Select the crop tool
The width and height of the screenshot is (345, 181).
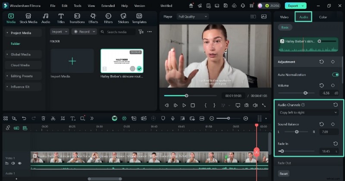[x=63, y=119]
